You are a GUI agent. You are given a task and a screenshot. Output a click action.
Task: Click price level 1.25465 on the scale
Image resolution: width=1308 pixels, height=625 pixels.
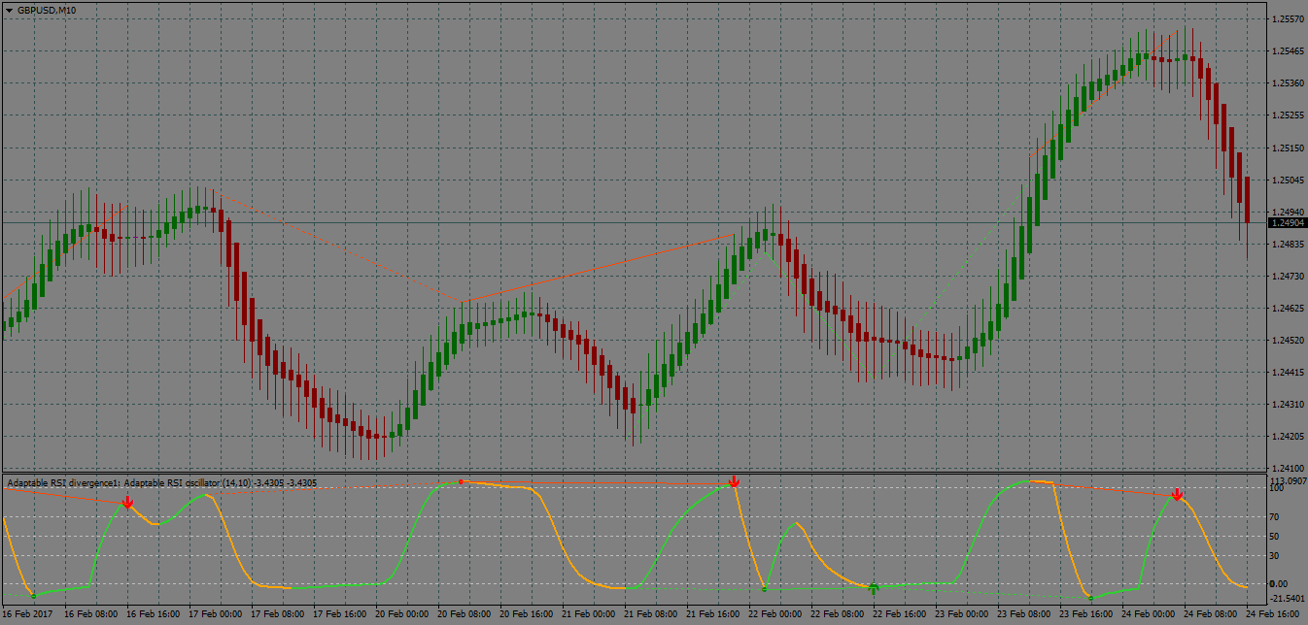[1288, 51]
